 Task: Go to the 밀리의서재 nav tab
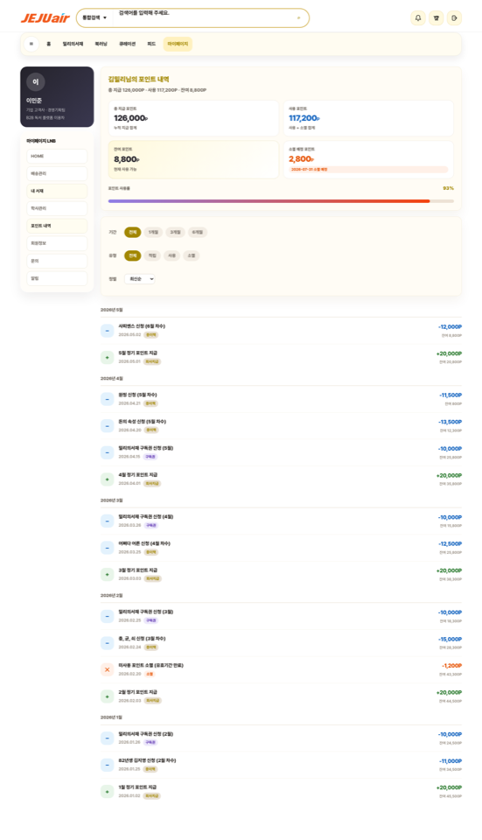coord(73,44)
